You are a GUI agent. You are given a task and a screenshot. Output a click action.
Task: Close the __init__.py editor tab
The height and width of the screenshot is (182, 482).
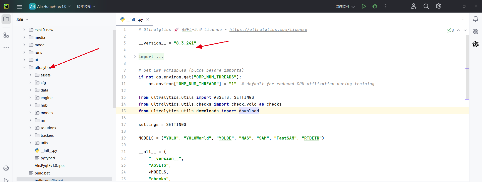coord(148,19)
